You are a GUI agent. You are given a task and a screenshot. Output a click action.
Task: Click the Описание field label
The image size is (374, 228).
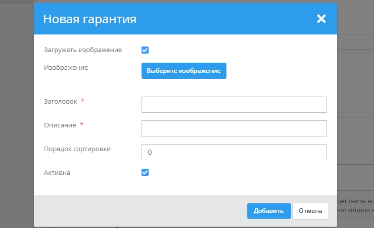(60, 125)
